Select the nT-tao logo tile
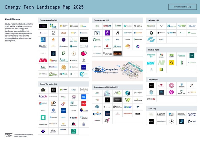 [84, 46]
